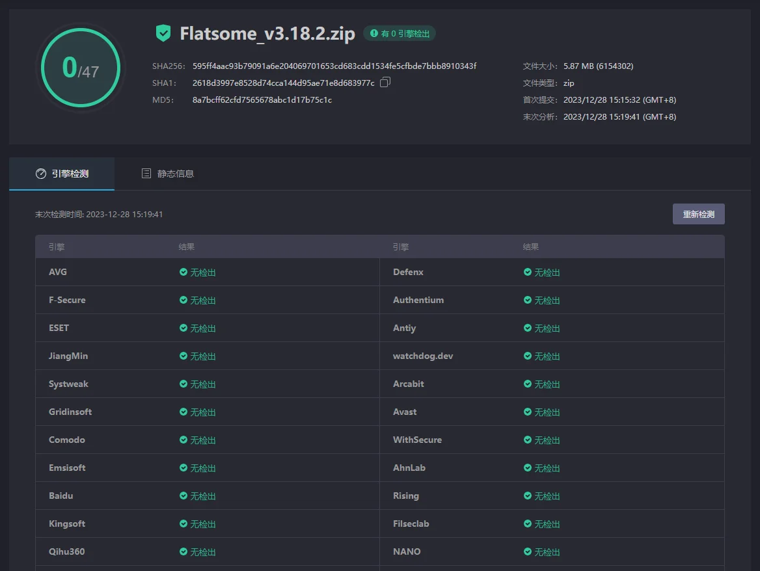
Task: Click the file type value zip
Action: pos(569,83)
